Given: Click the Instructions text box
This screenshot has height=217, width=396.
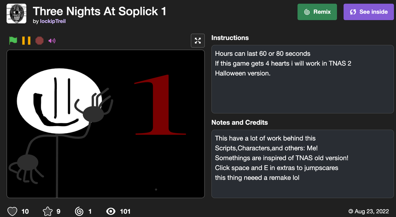Looking at the screenshot, I should coord(302,79).
